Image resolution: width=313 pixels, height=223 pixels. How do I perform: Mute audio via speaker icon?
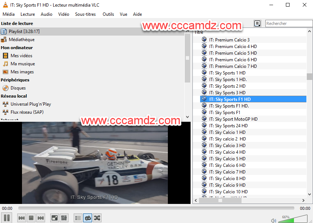point(273,220)
